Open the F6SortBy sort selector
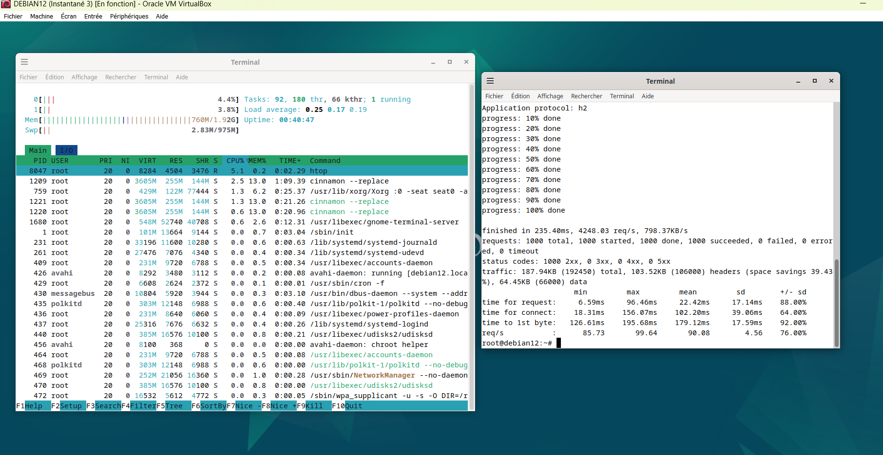The width and height of the screenshot is (883, 455). 210,405
